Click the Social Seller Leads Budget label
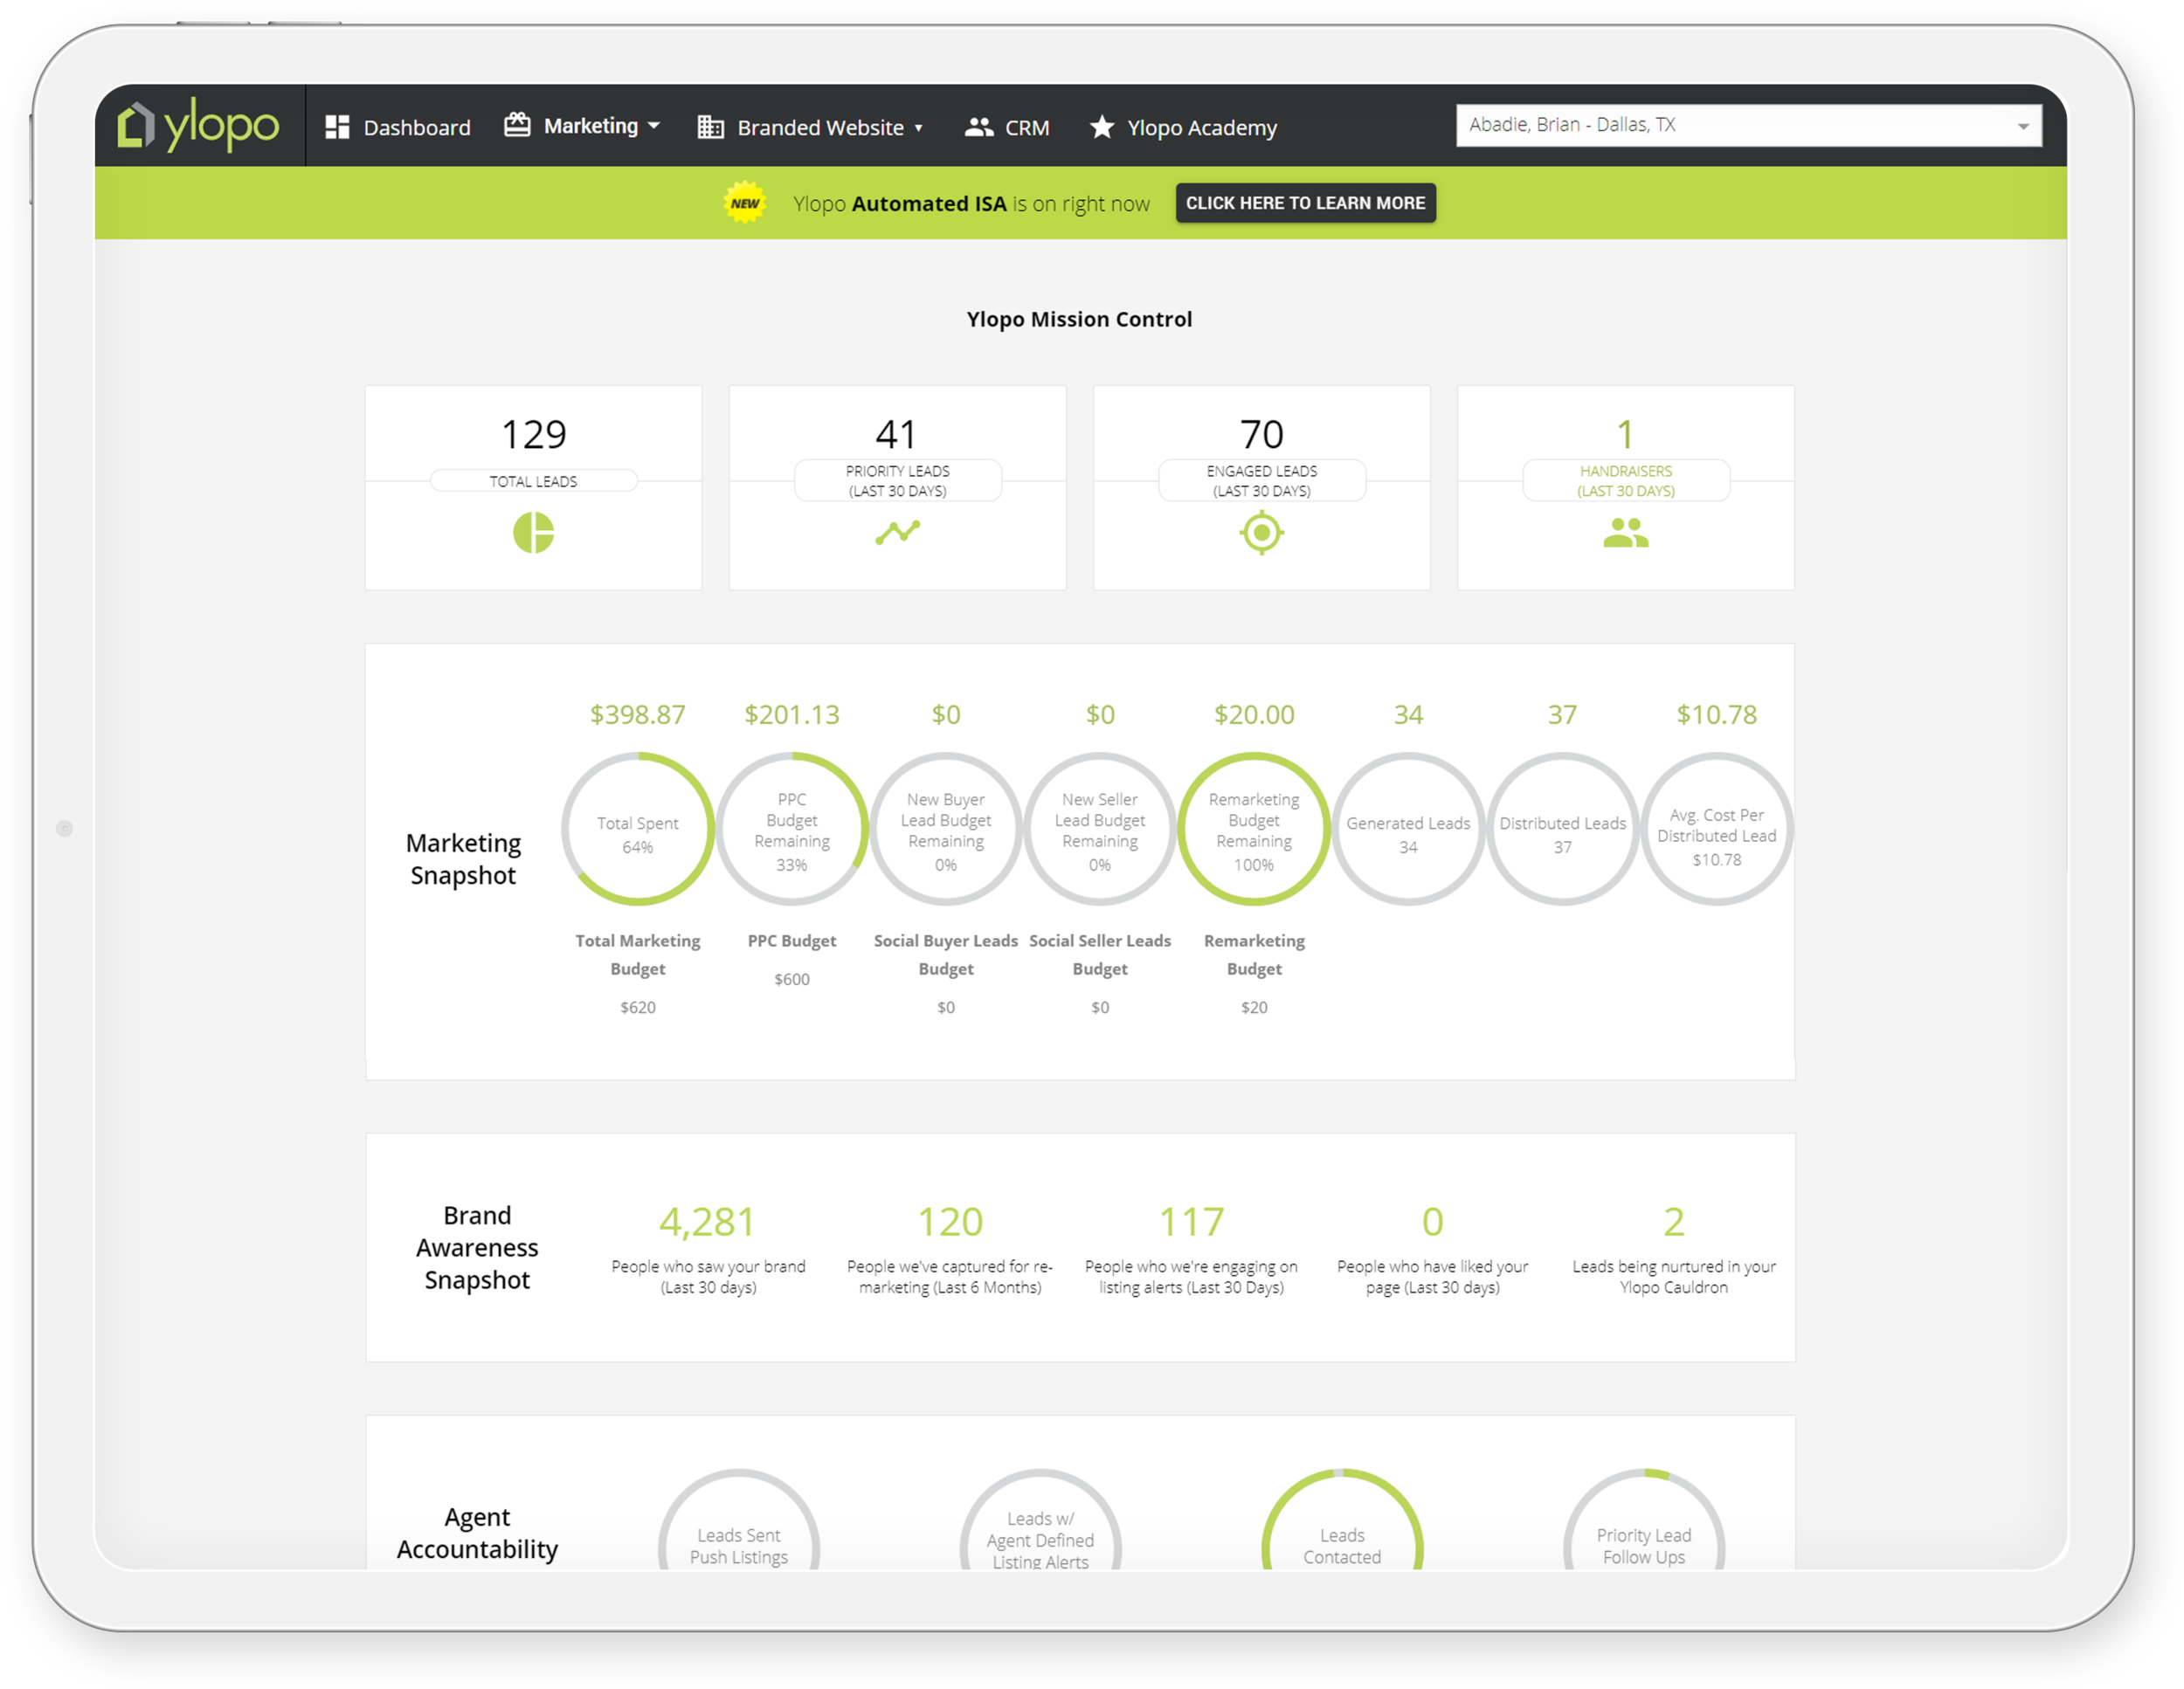Image resolution: width=2184 pixels, height=1689 pixels. [1100, 955]
